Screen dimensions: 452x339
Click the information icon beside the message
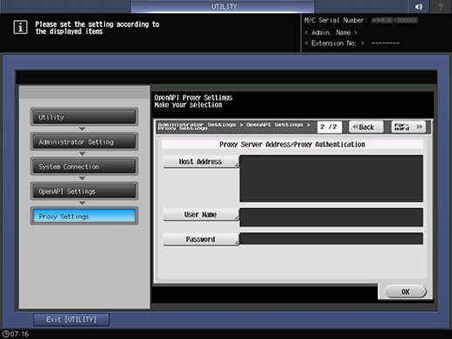(20, 27)
